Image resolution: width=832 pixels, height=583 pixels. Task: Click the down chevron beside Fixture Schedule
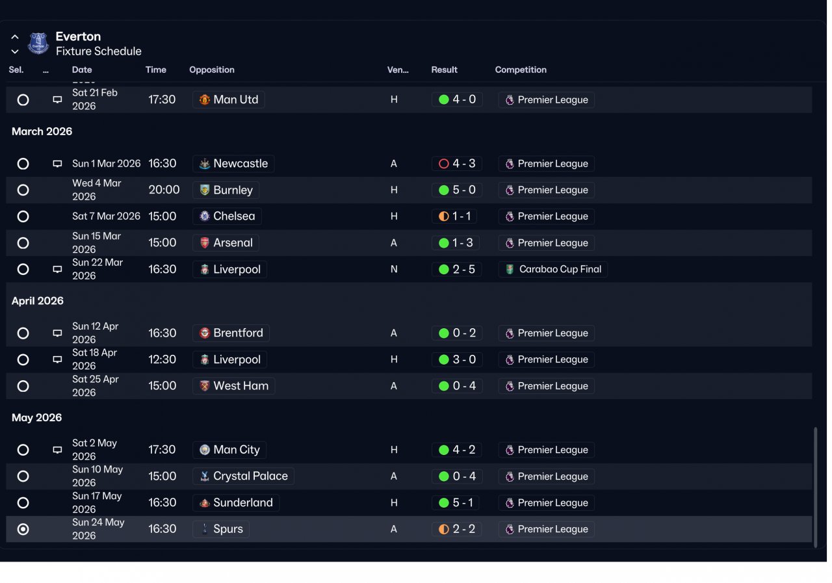(15, 52)
